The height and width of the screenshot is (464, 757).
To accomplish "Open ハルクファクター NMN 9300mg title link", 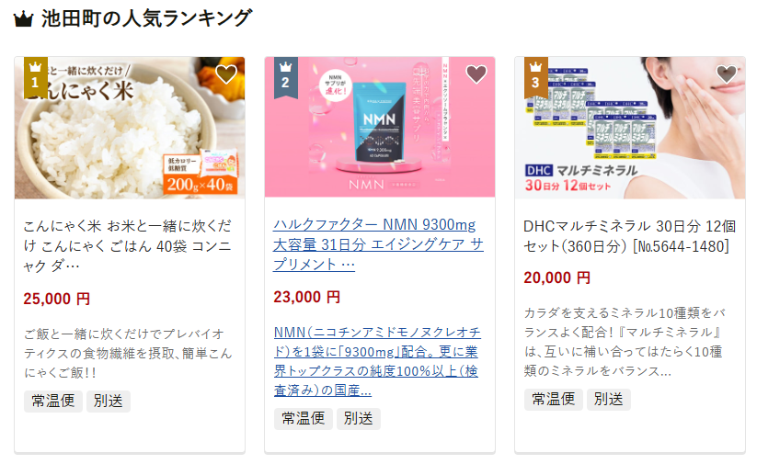I will [x=378, y=244].
